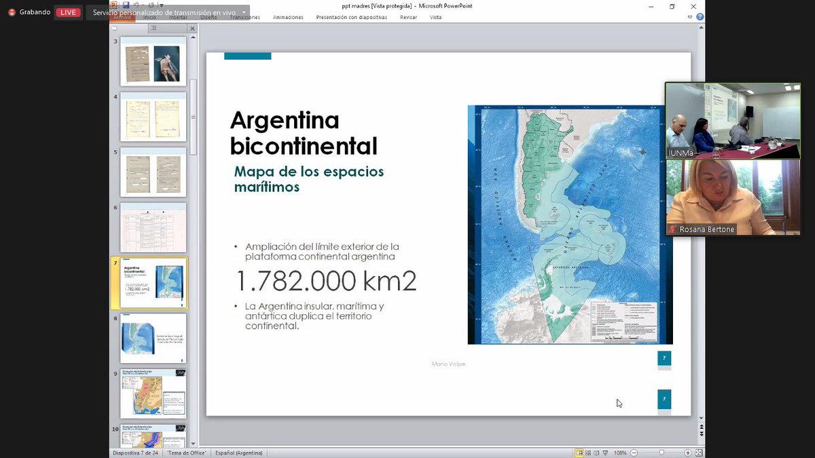Image resolution: width=815 pixels, height=458 pixels.
Task: Switch to Slide Sorter view icon
Action: coord(589,453)
